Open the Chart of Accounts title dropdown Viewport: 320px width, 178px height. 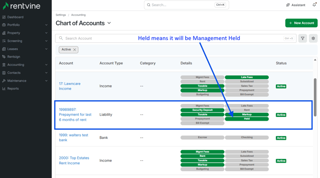[x=109, y=23]
